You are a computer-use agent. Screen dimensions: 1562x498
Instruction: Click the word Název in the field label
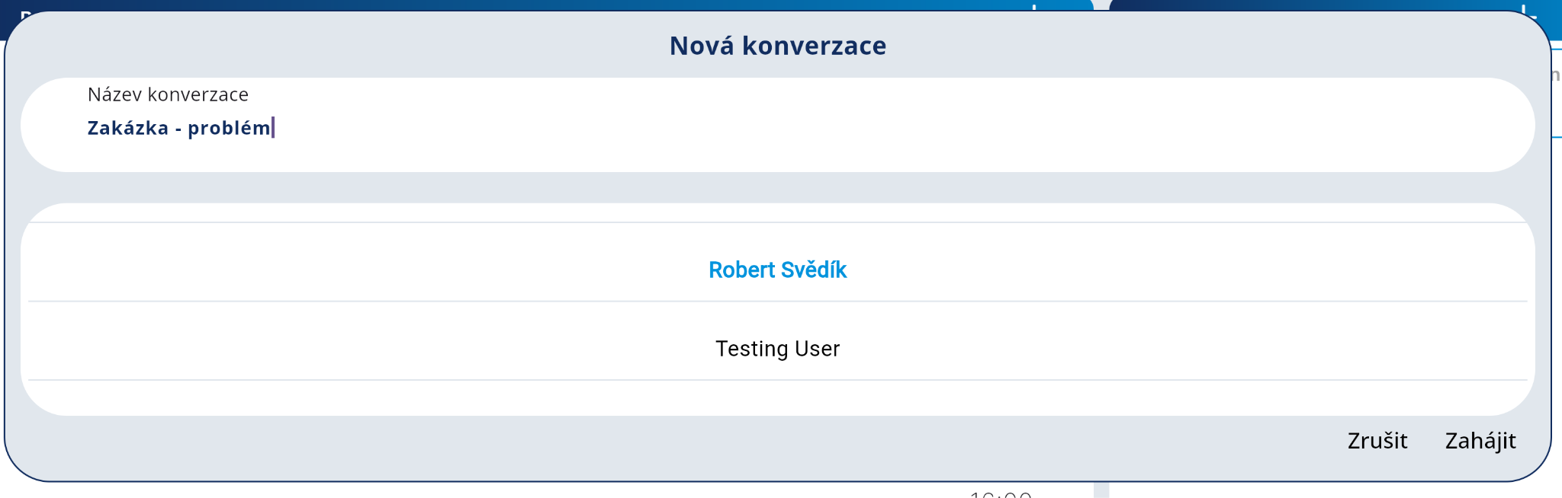(x=115, y=94)
